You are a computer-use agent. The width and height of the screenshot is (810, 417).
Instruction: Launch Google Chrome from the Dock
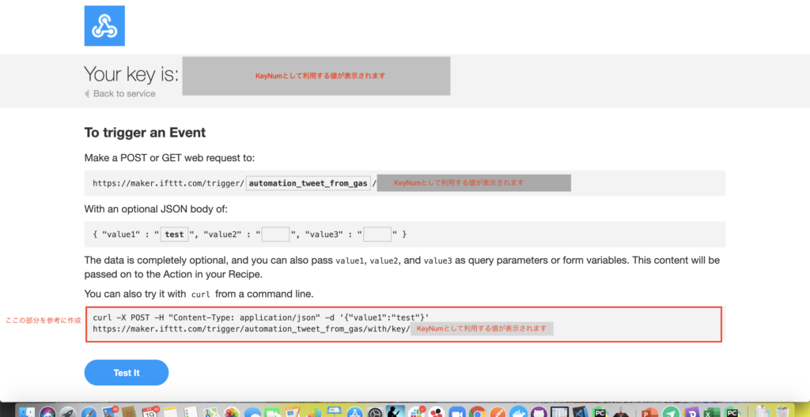477,411
